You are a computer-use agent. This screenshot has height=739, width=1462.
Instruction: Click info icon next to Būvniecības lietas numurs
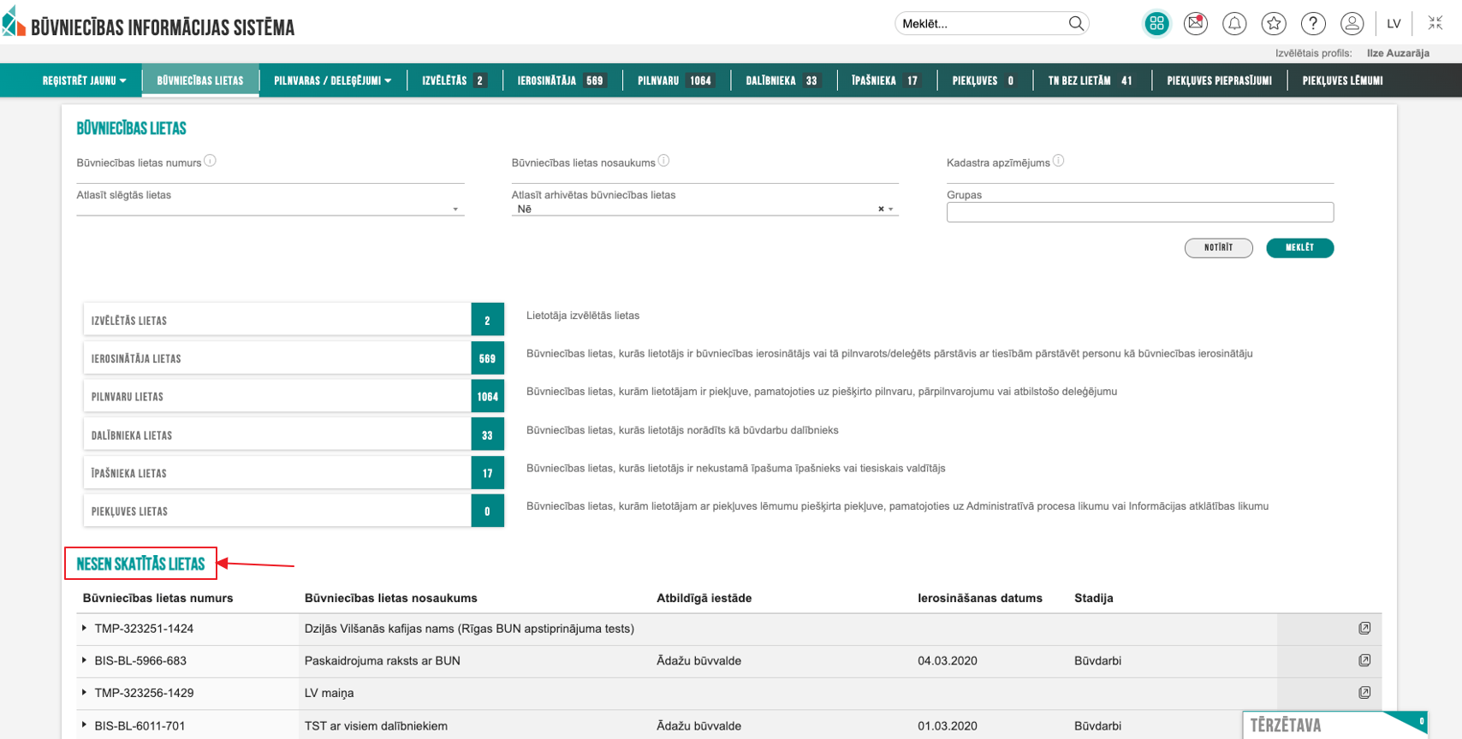click(x=211, y=161)
